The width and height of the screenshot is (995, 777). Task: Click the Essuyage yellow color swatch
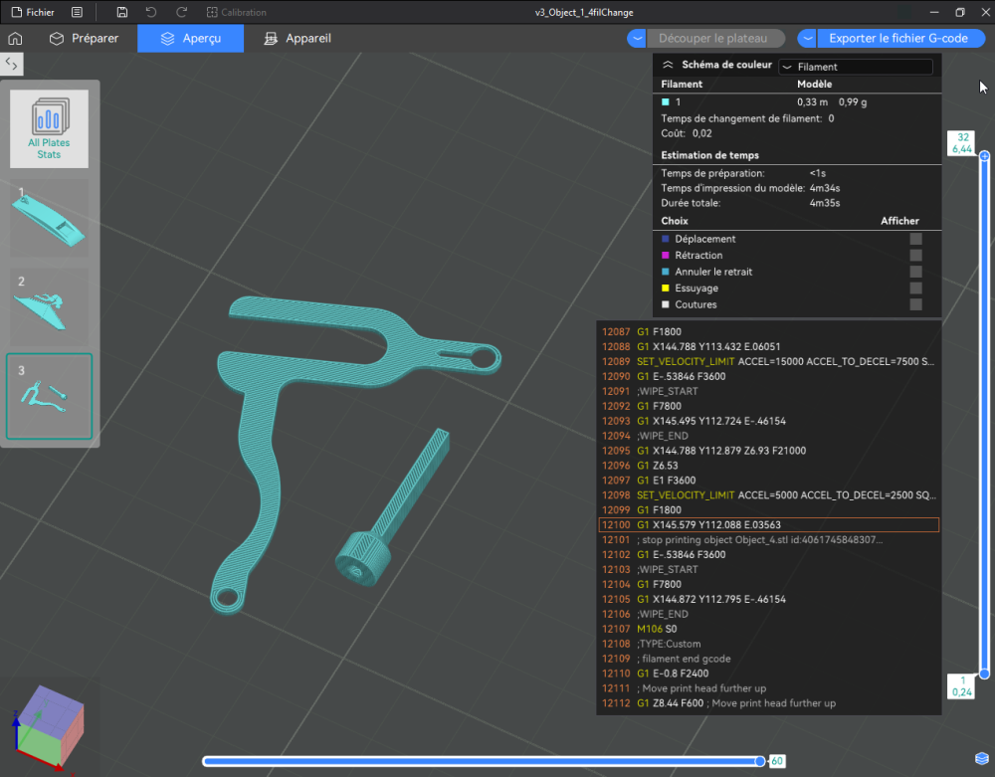[x=666, y=288]
